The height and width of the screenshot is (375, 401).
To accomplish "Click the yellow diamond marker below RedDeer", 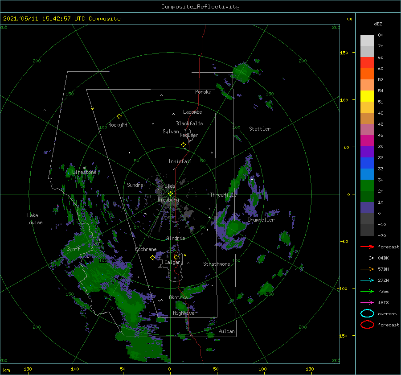I will point(183,145).
